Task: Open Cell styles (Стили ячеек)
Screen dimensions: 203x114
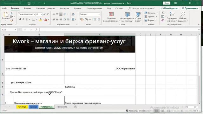Action: 138,17
